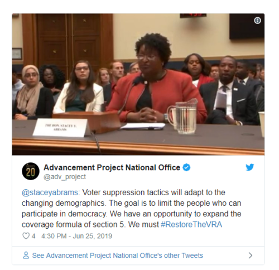Click the info icon on the photo
The height and width of the screenshot is (270, 279).
(257, 20)
